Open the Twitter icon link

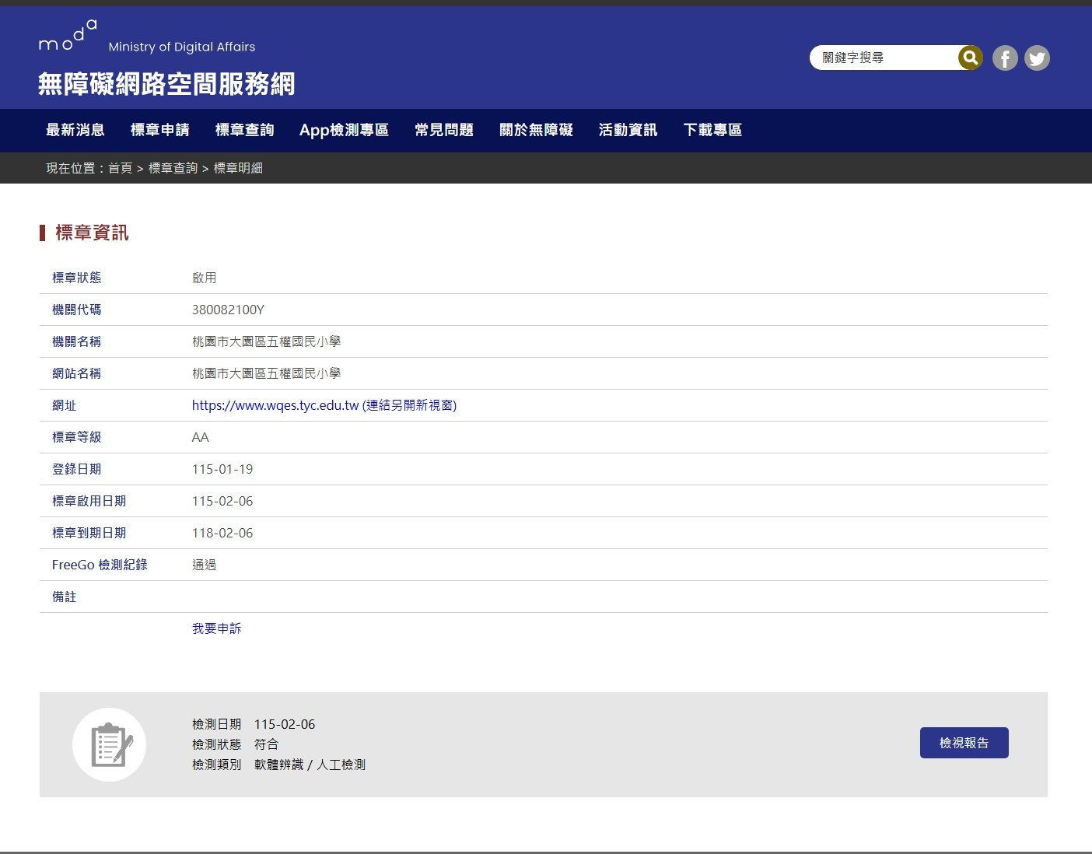1037,58
